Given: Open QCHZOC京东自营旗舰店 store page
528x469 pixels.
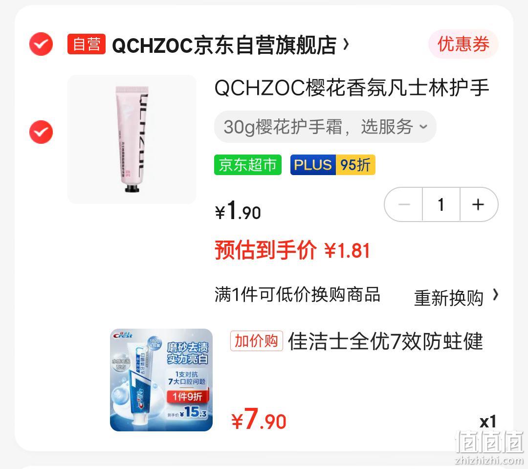Looking at the screenshot, I should pyautogui.click(x=224, y=45).
